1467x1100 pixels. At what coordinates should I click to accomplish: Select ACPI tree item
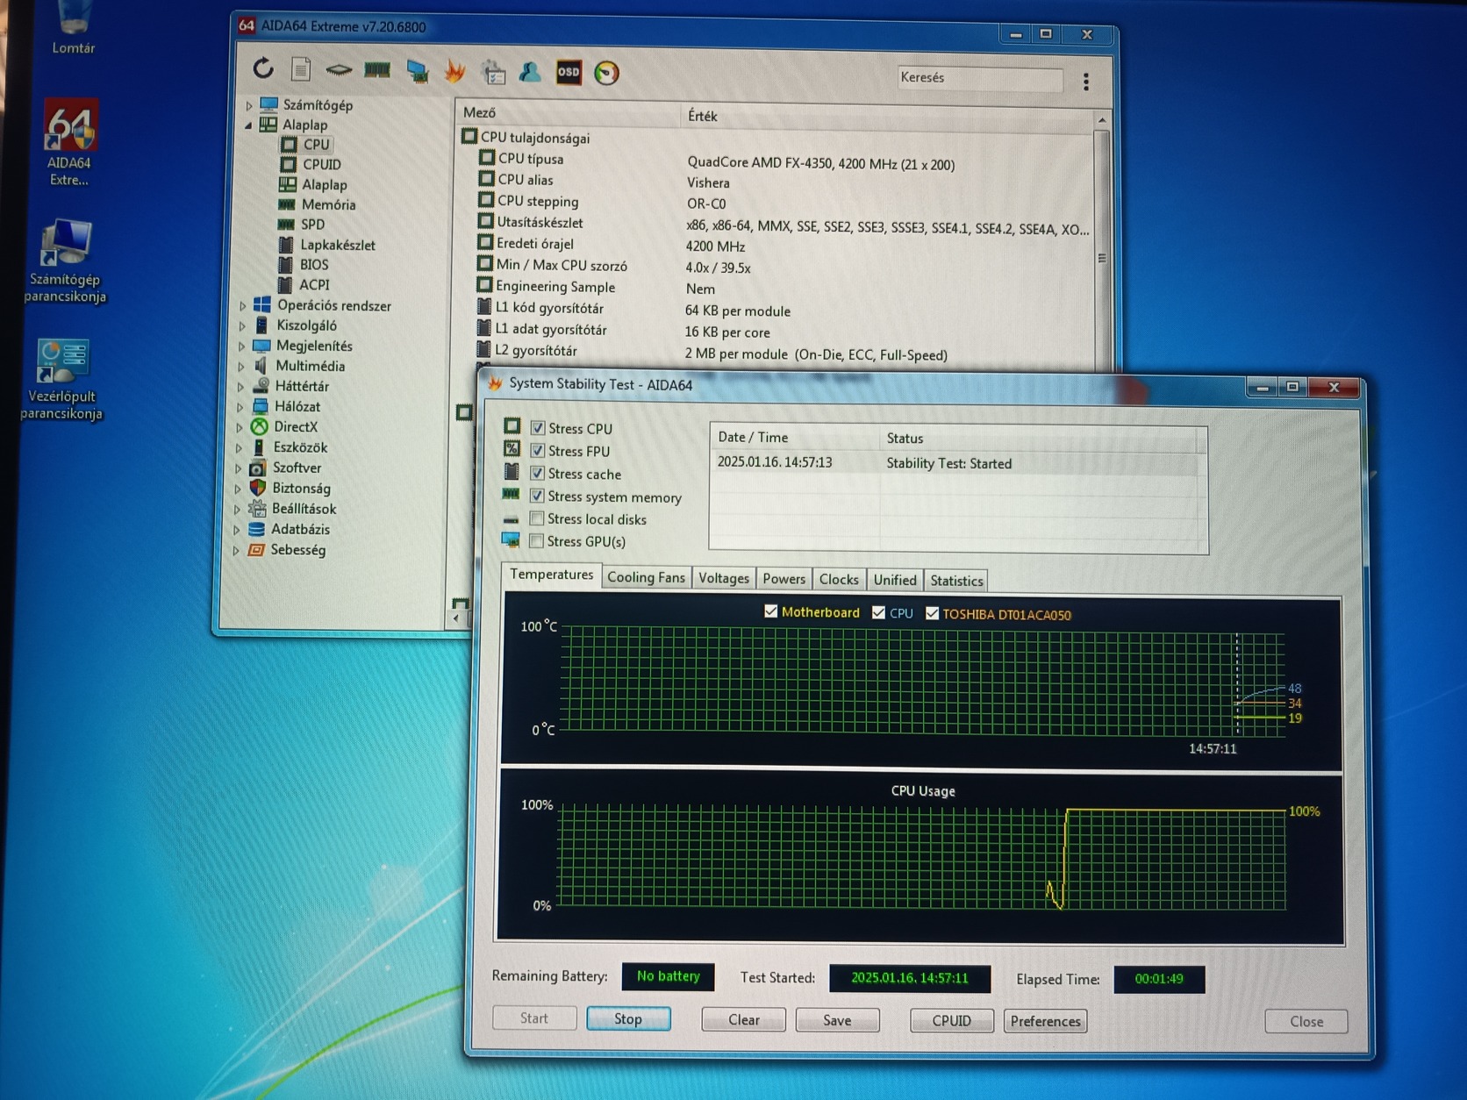pos(314,284)
